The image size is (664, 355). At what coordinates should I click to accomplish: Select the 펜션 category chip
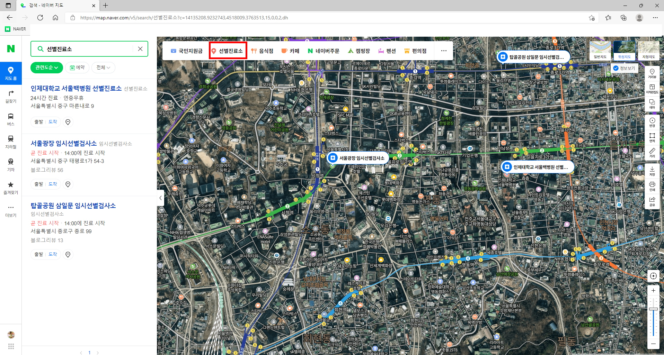pos(387,51)
